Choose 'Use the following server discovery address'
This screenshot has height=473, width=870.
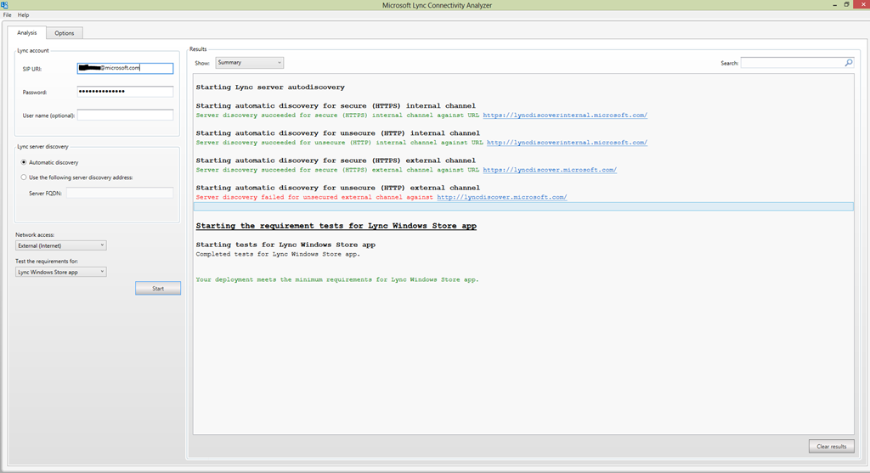[24, 177]
